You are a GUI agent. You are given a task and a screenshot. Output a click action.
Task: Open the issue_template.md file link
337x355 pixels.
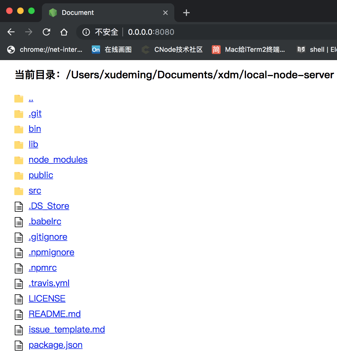(67, 329)
